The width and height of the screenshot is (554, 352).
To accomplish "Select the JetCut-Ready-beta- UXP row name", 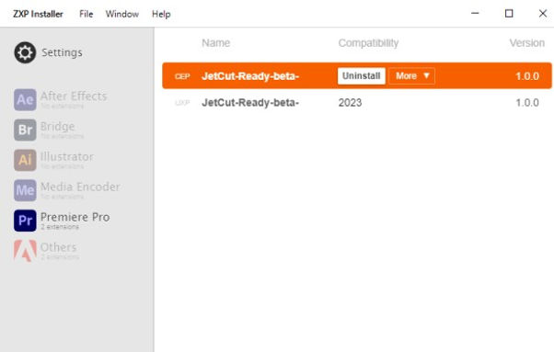I will pyautogui.click(x=250, y=103).
